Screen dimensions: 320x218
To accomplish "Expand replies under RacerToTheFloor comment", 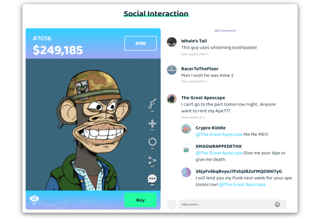I will pyautogui.click(x=194, y=81).
